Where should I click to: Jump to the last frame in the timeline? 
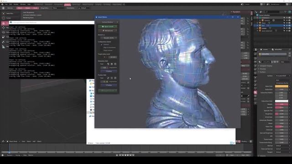click(x=133, y=155)
